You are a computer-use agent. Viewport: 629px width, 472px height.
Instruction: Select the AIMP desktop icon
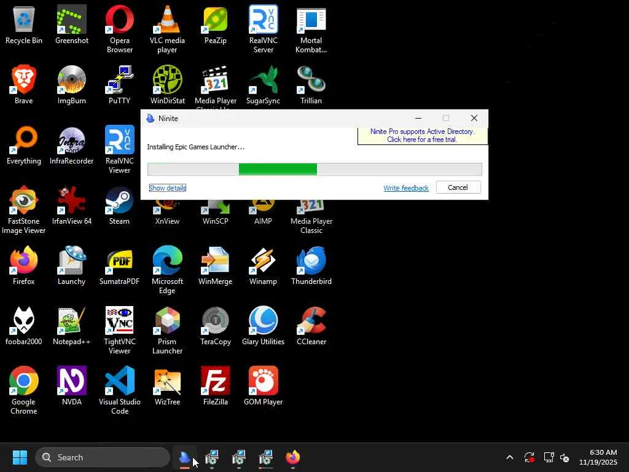(x=263, y=213)
